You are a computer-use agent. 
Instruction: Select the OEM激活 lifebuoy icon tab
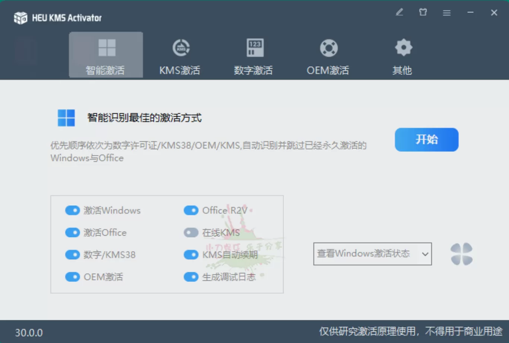328,55
